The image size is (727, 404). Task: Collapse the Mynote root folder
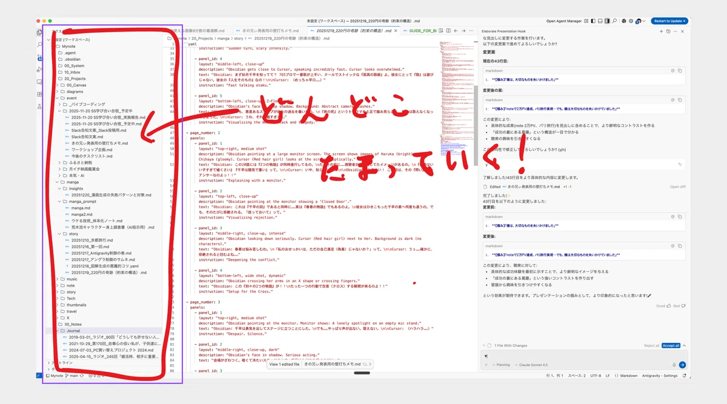[x=68, y=46]
